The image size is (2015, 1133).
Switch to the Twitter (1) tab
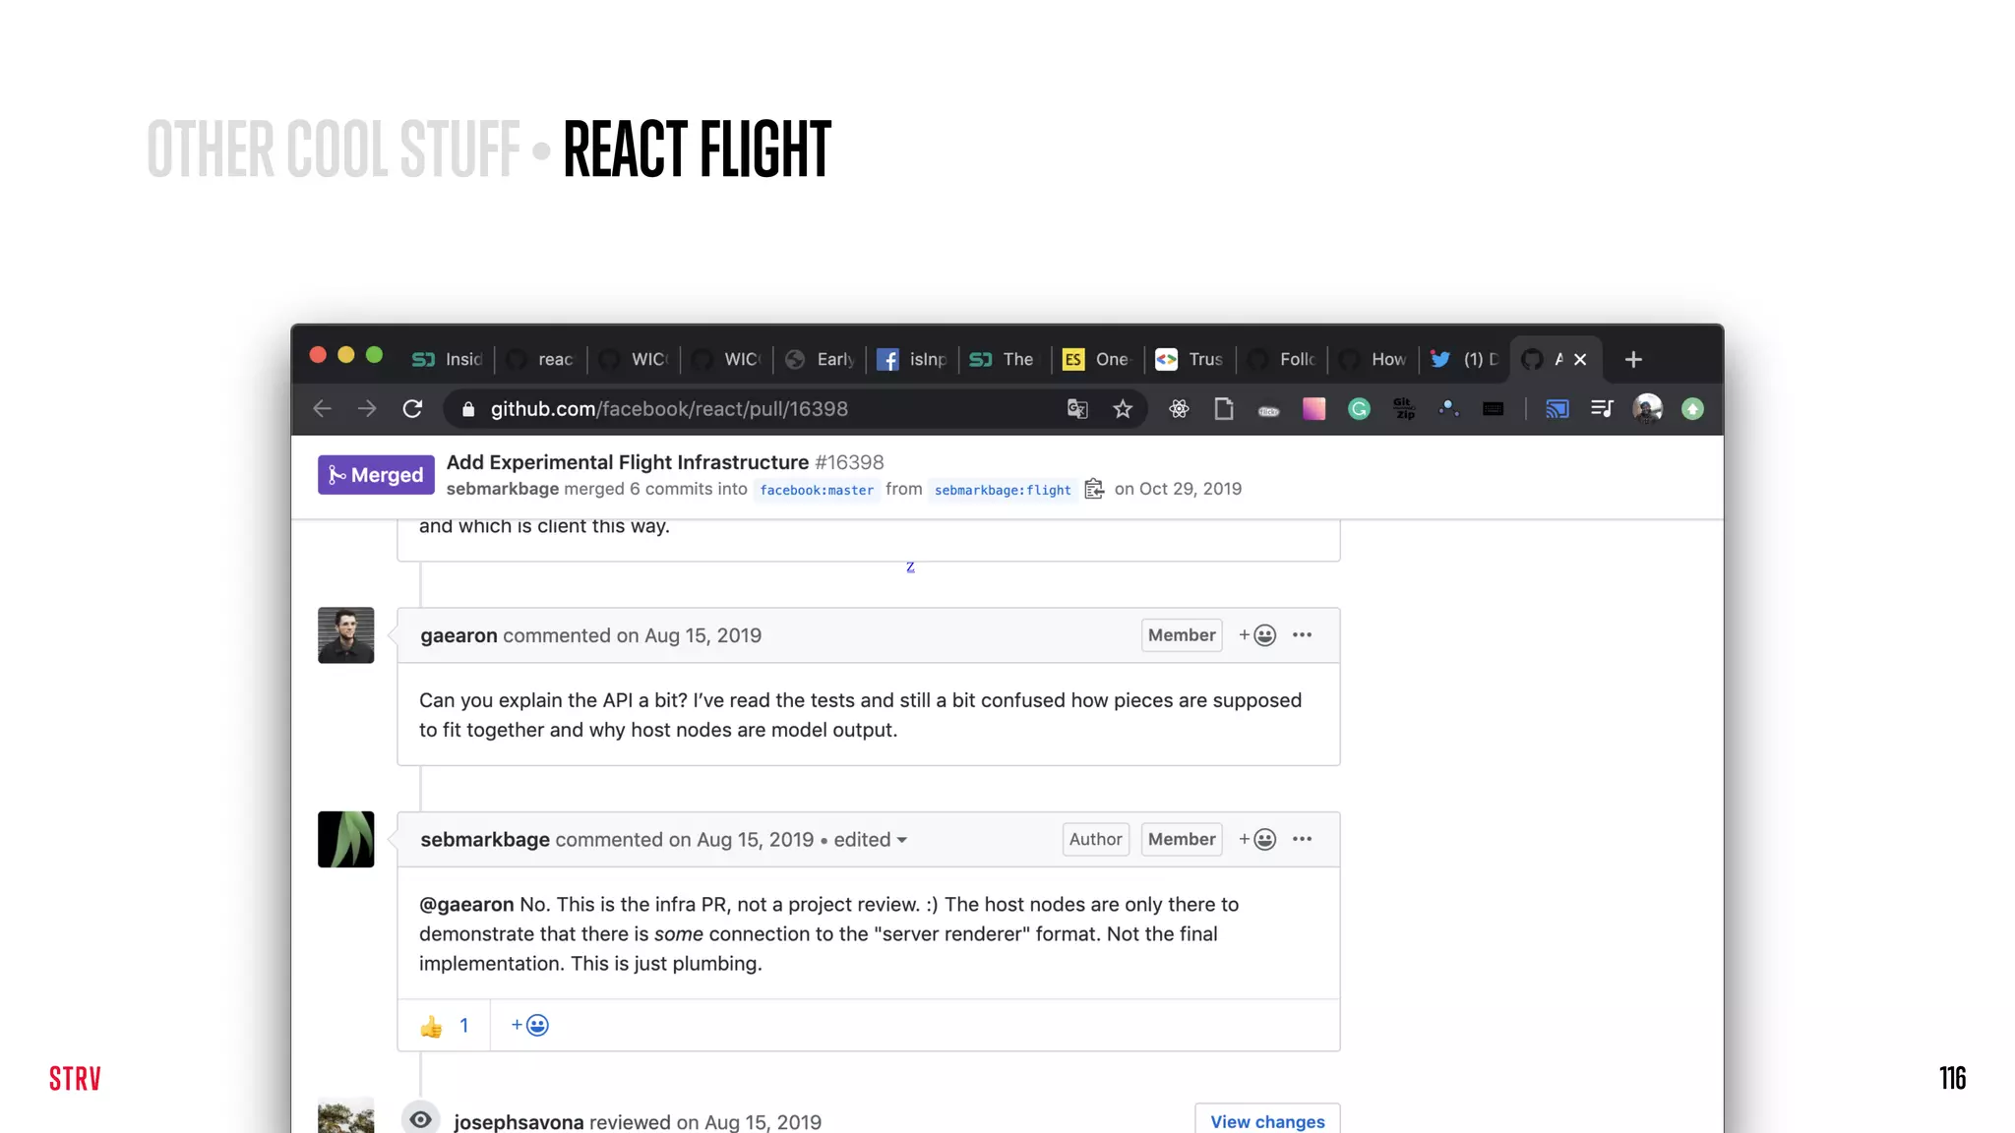coord(1465,360)
